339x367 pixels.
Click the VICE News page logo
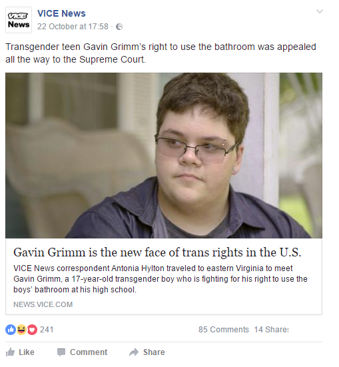click(19, 20)
